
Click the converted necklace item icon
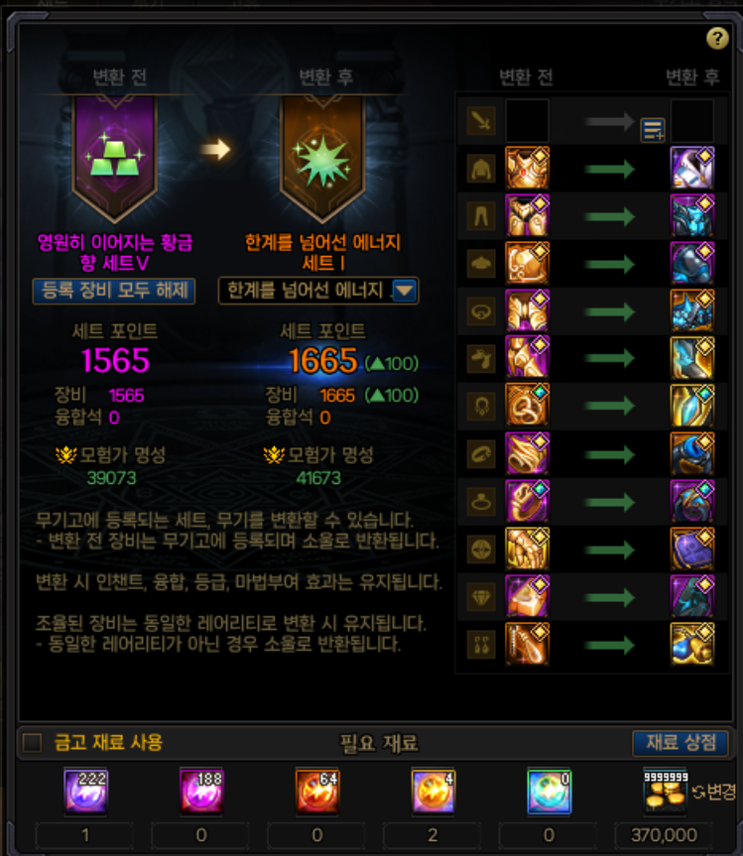pos(691,406)
